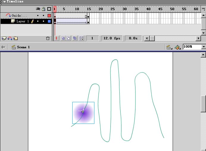Image resolution: width=206 pixels, height=151 pixels.
Task: Toggle lock dot of Layer 1
Action: pyautogui.click(x=43, y=21)
